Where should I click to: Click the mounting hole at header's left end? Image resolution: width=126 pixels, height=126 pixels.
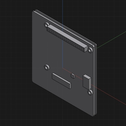tap(47, 25)
